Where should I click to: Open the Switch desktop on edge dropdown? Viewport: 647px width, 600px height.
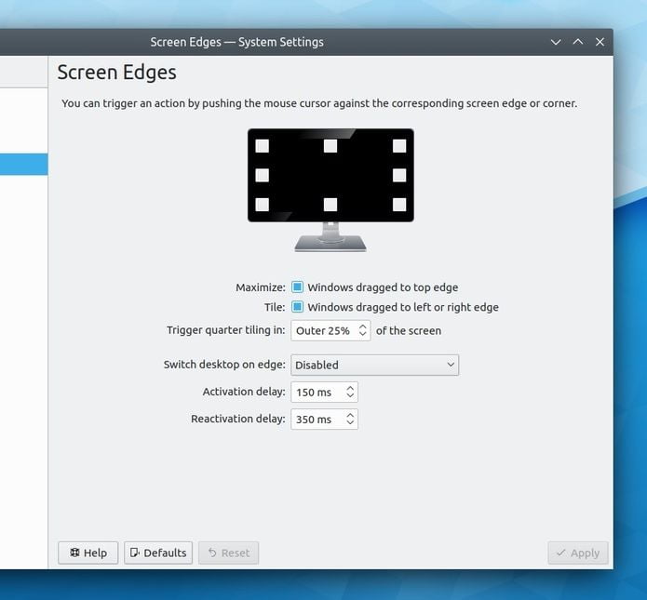click(x=374, y=365)
